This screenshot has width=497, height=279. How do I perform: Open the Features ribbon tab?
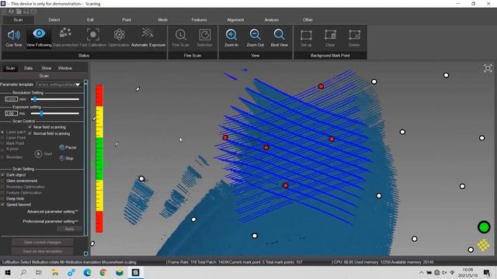pos(199,19)
